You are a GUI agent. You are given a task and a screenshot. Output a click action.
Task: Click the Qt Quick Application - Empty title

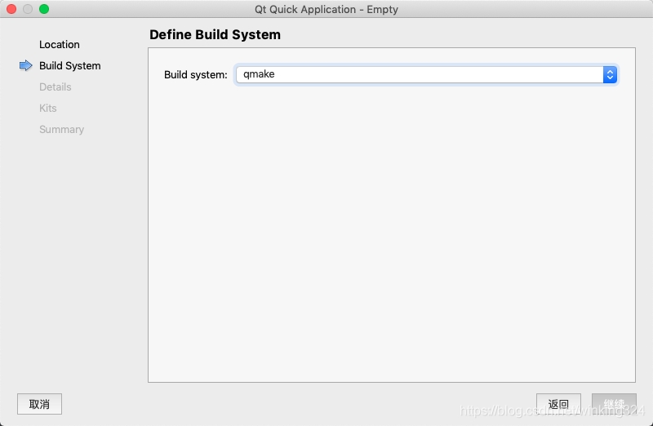click(x=326, y=9)
